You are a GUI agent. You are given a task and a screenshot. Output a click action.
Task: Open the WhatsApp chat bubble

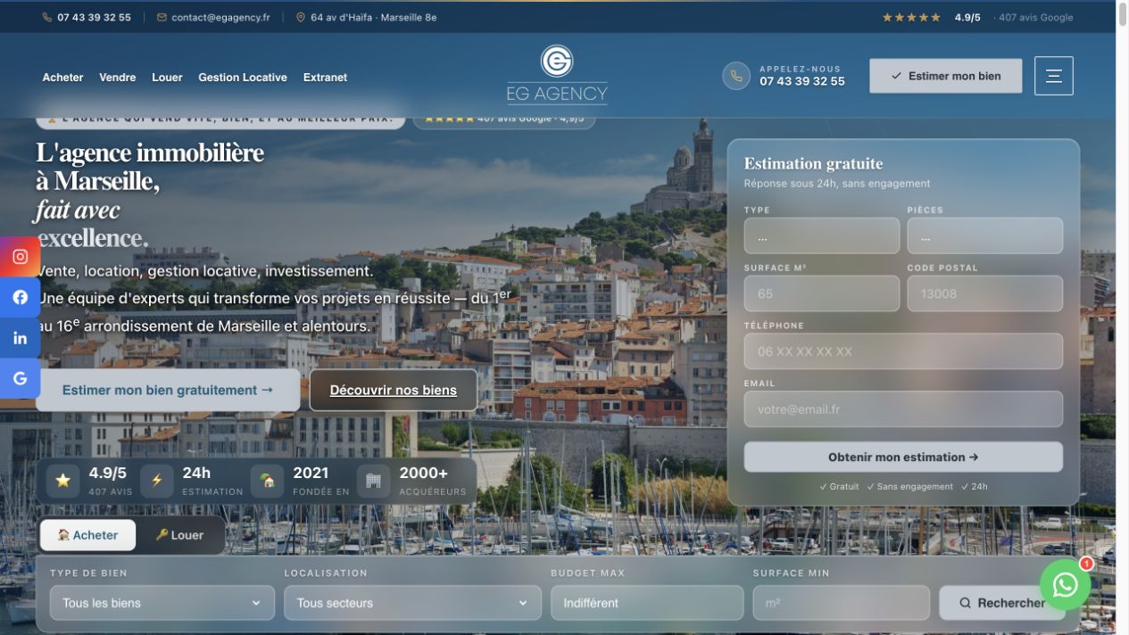[x=1065, y=584]
